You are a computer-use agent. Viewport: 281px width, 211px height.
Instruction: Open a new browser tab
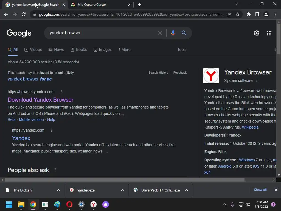[x=140, y=5]
